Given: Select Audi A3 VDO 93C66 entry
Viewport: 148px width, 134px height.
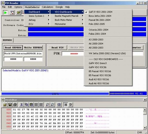Looking at the screenshot, I should 108,79.
